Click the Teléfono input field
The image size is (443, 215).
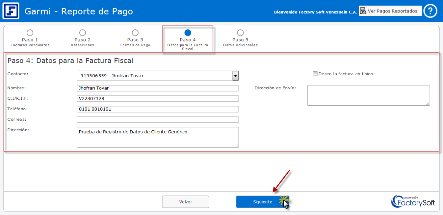[x=158, y=109]
